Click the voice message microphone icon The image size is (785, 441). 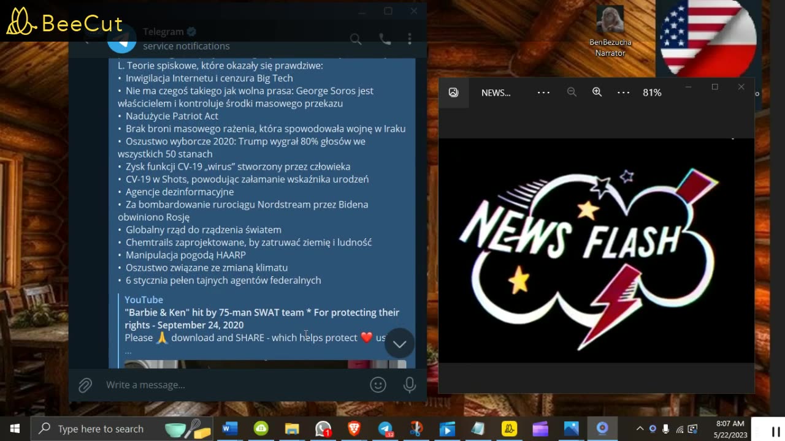pyautogui.click(x=410, y=385)
